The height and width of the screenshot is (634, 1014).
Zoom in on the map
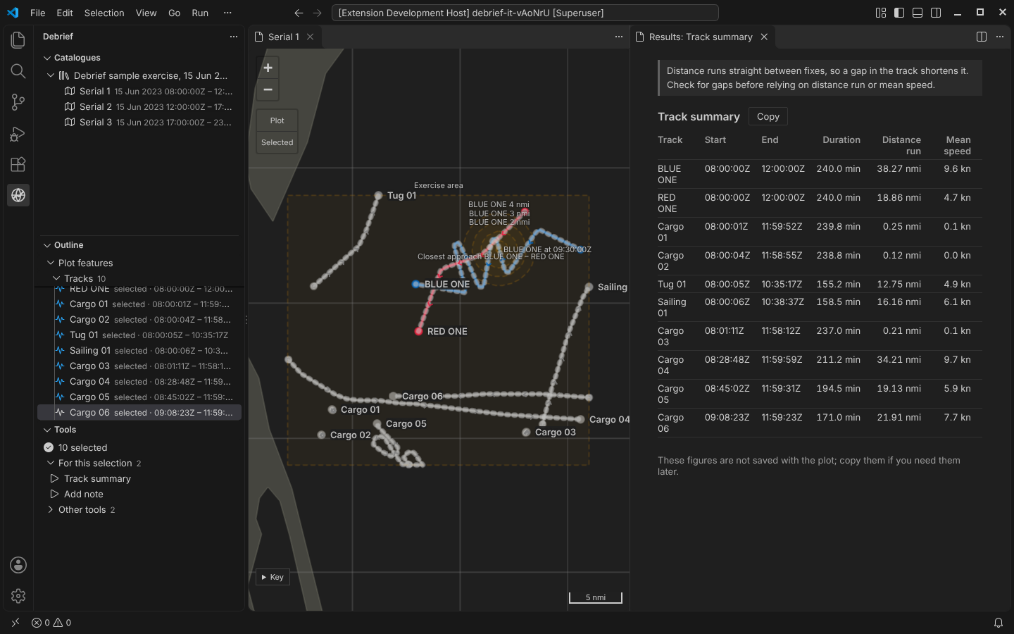pos(268,68)
